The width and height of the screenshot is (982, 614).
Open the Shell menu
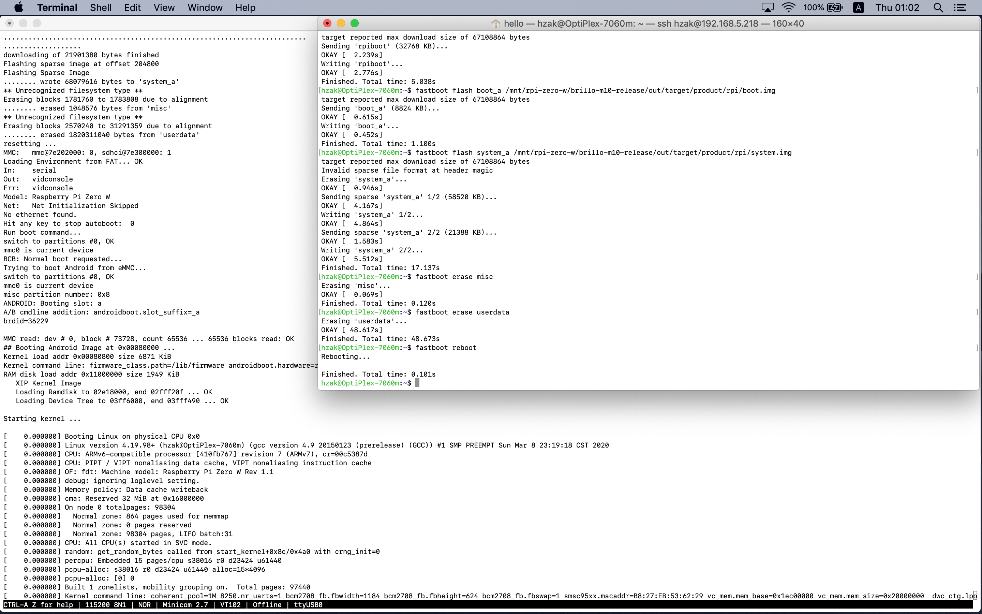[100, 7]
